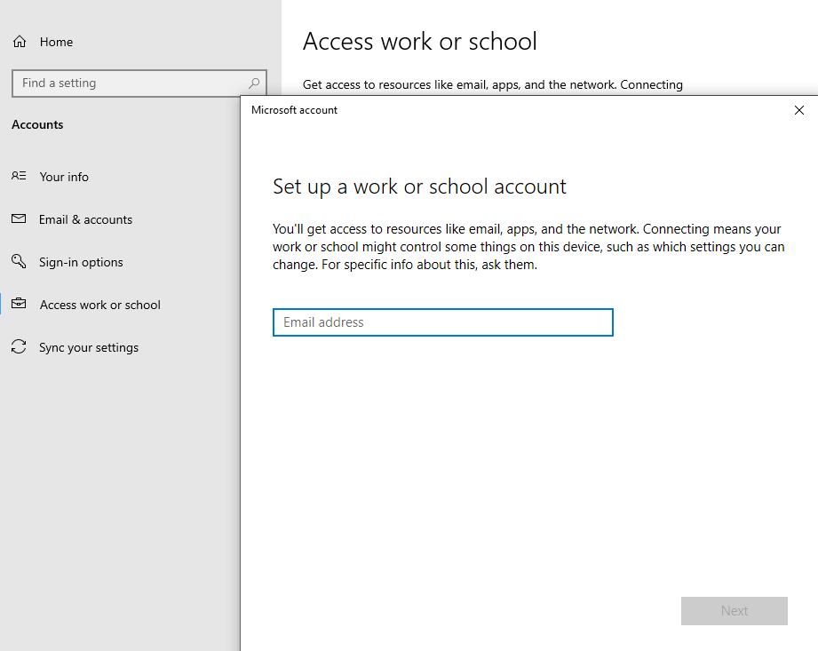
Task: Click the Home house icon
Action: click(x=20, y=42)
